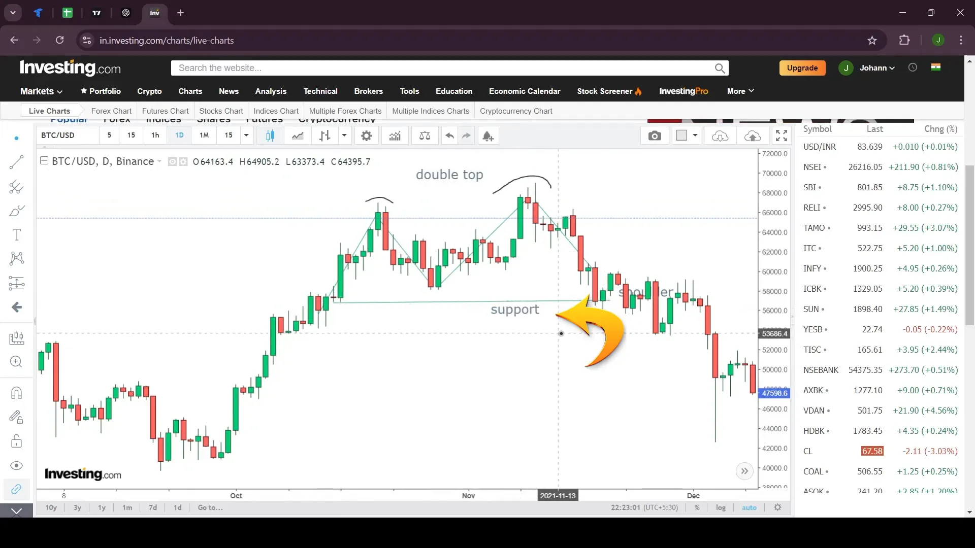
Task: Switch to Futures Chart tab
Action: pyautogui.click(x=165, y=111)
